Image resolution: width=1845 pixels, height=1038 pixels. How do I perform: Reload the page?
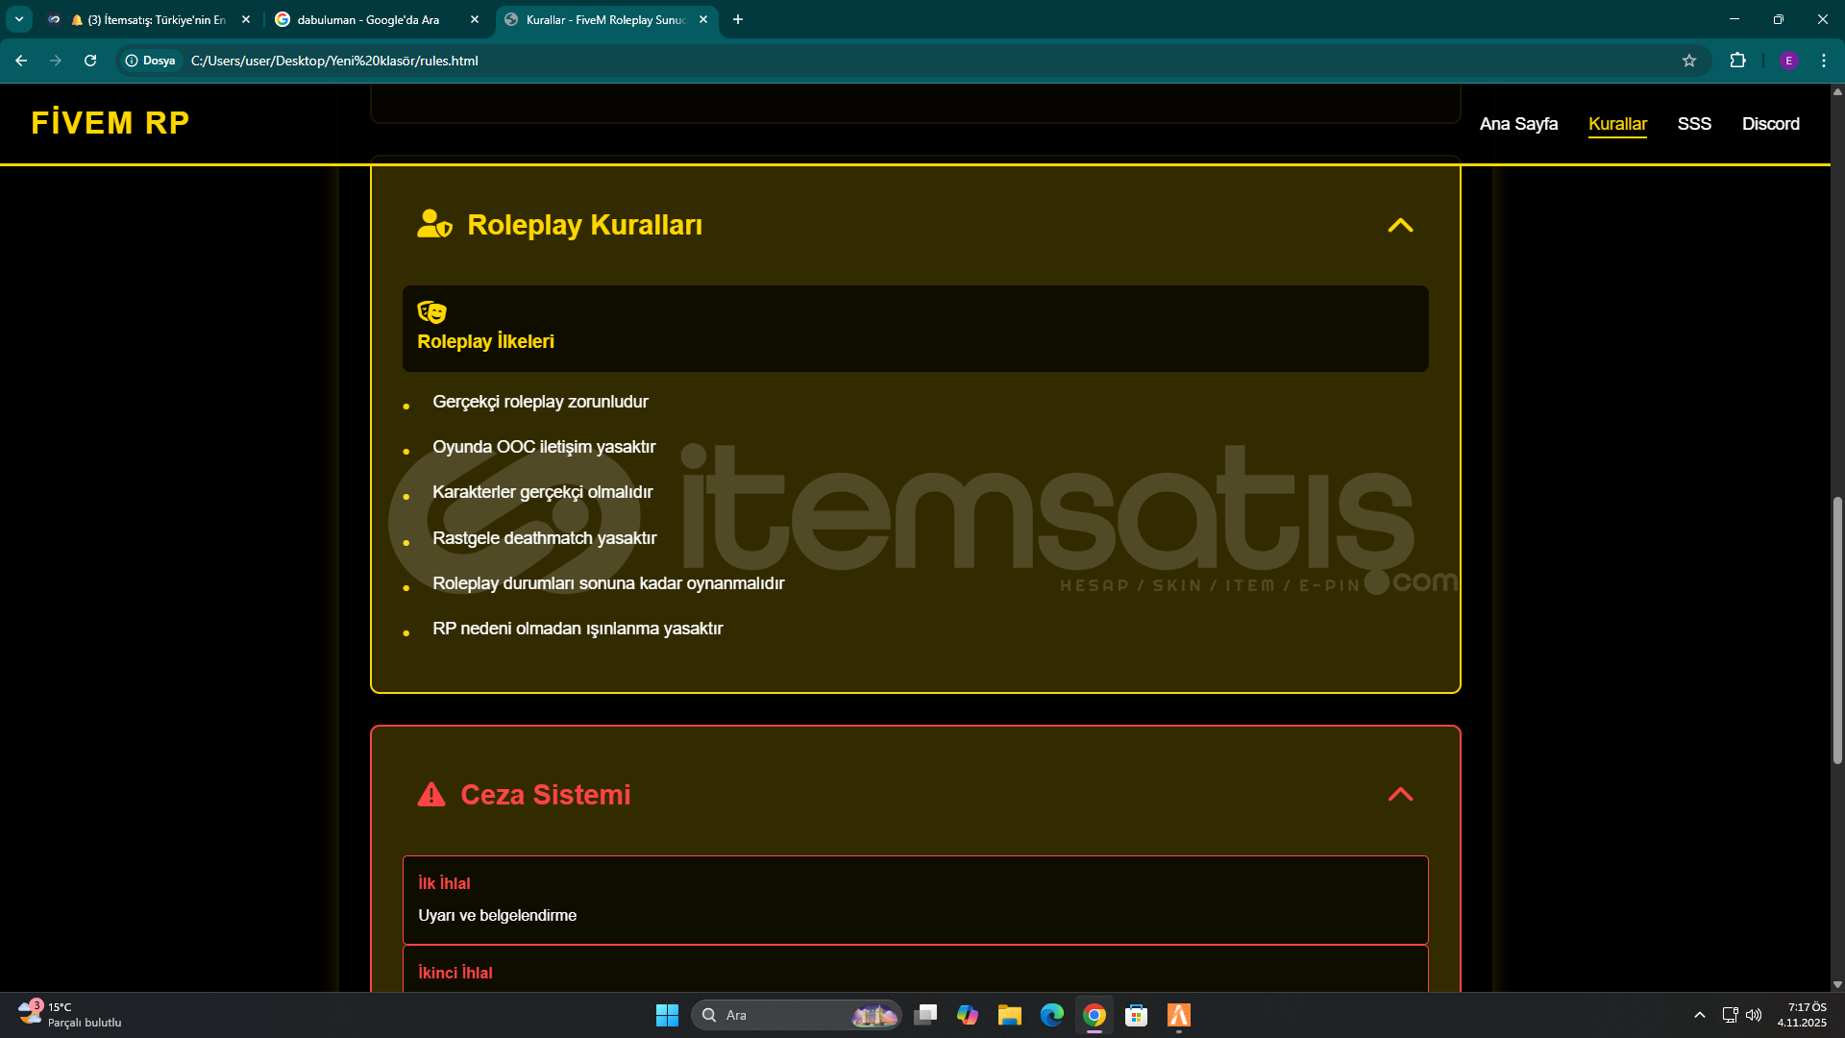90,61
